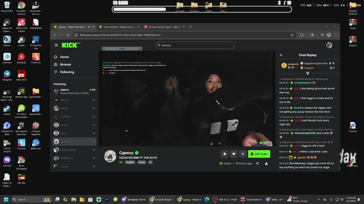Click biggmoneyybrookk in gift leaderboard
The width and height of the screenshot is (364, 204).
click(316, 63)
